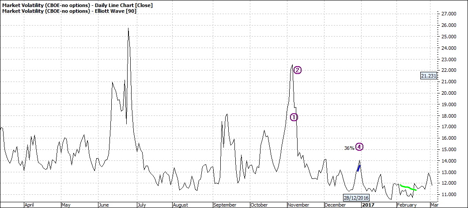Click the 21.231 price cursor label

[x=429, y=76]
